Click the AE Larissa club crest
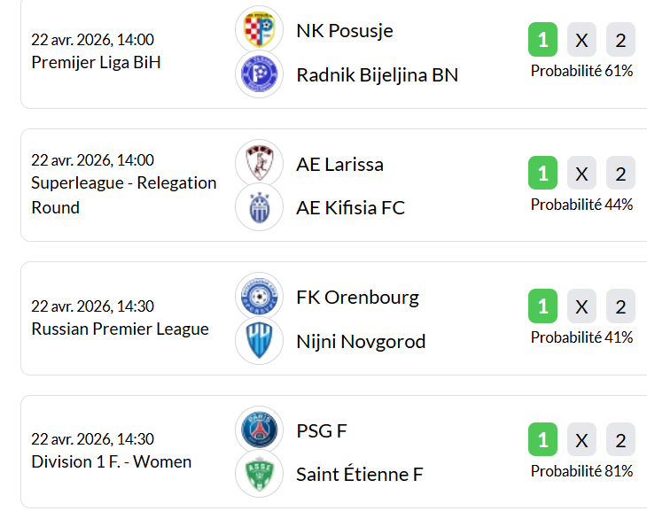Screen dimensions: 647x511 point(260,164)
